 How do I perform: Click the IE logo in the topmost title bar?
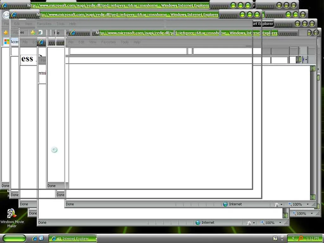(x=4, y=5)
